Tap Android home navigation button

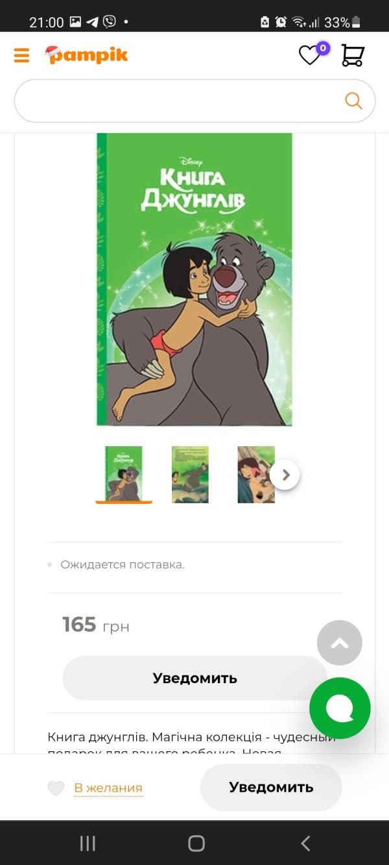coord(196,844)
